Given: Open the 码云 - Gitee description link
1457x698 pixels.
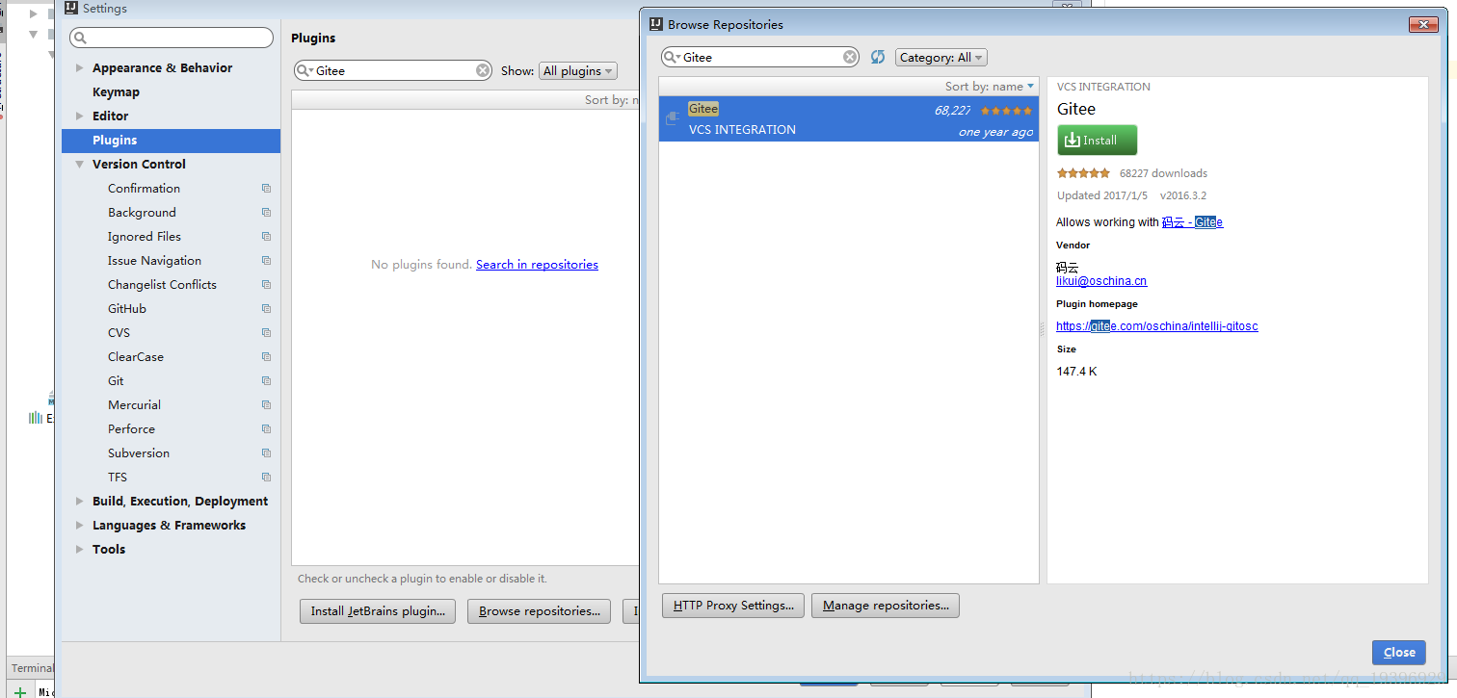Looking at the screenshot, I should coord(1192,222).
